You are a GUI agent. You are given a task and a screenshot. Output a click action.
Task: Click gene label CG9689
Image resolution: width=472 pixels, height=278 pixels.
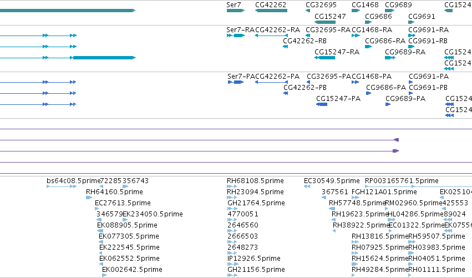[x=398, y=5]
